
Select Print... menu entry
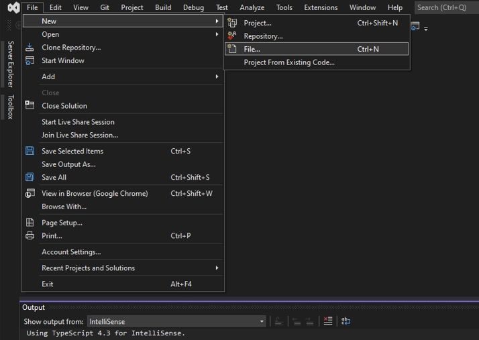(x=123, y=236)
